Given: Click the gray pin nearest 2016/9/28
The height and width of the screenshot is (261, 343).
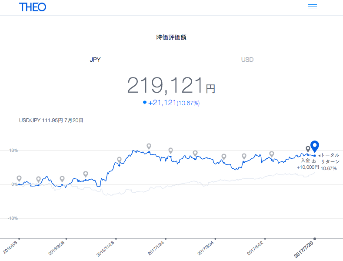Looking at the screenshot, I should pos(62,179).
